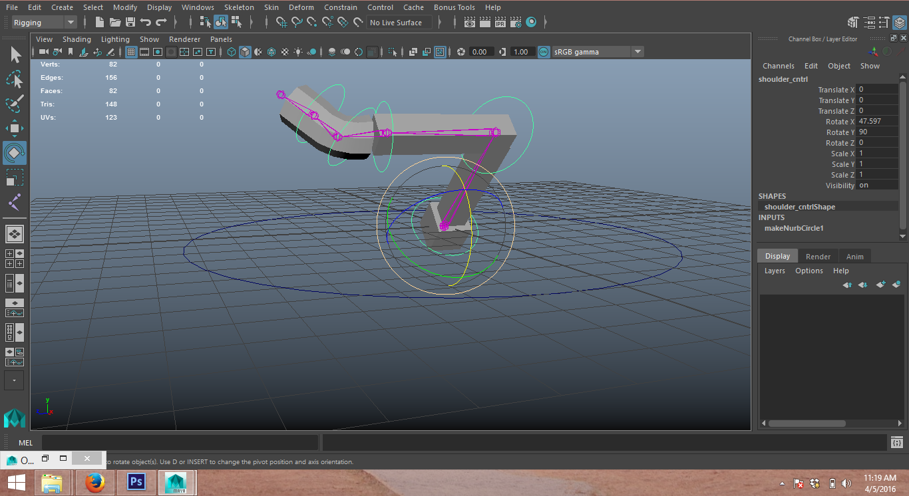Open the layer editor Options menu
This screenshot has height=496, width=909.
(809, 271)
